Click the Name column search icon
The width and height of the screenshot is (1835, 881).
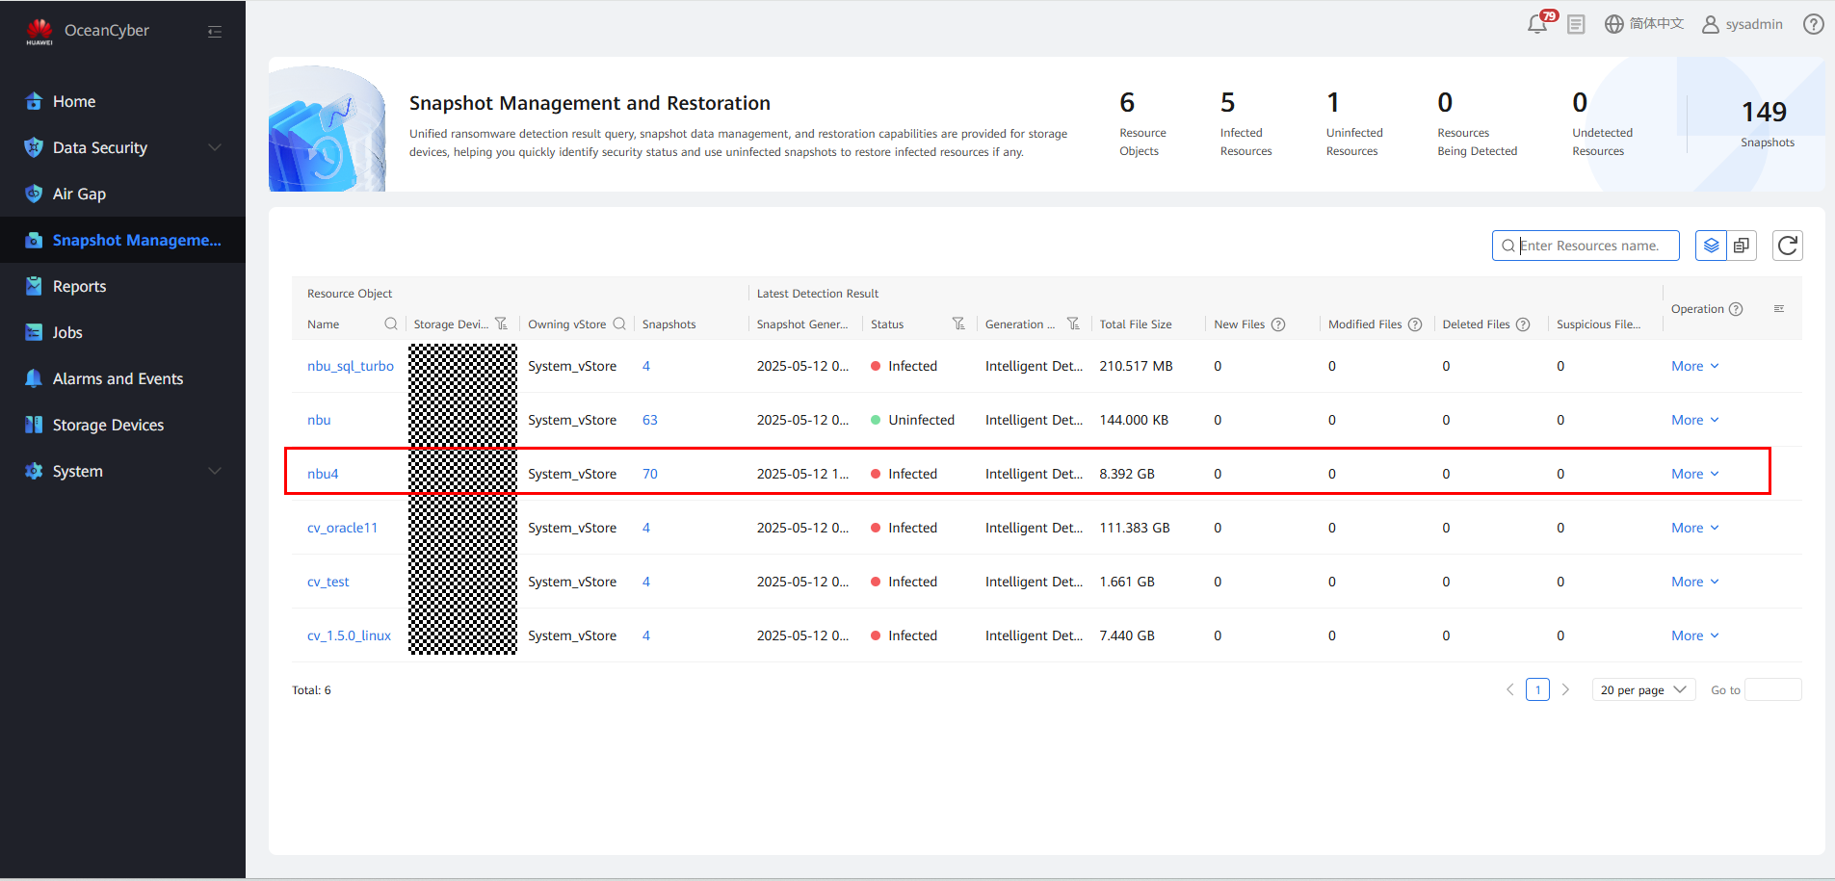391,324
